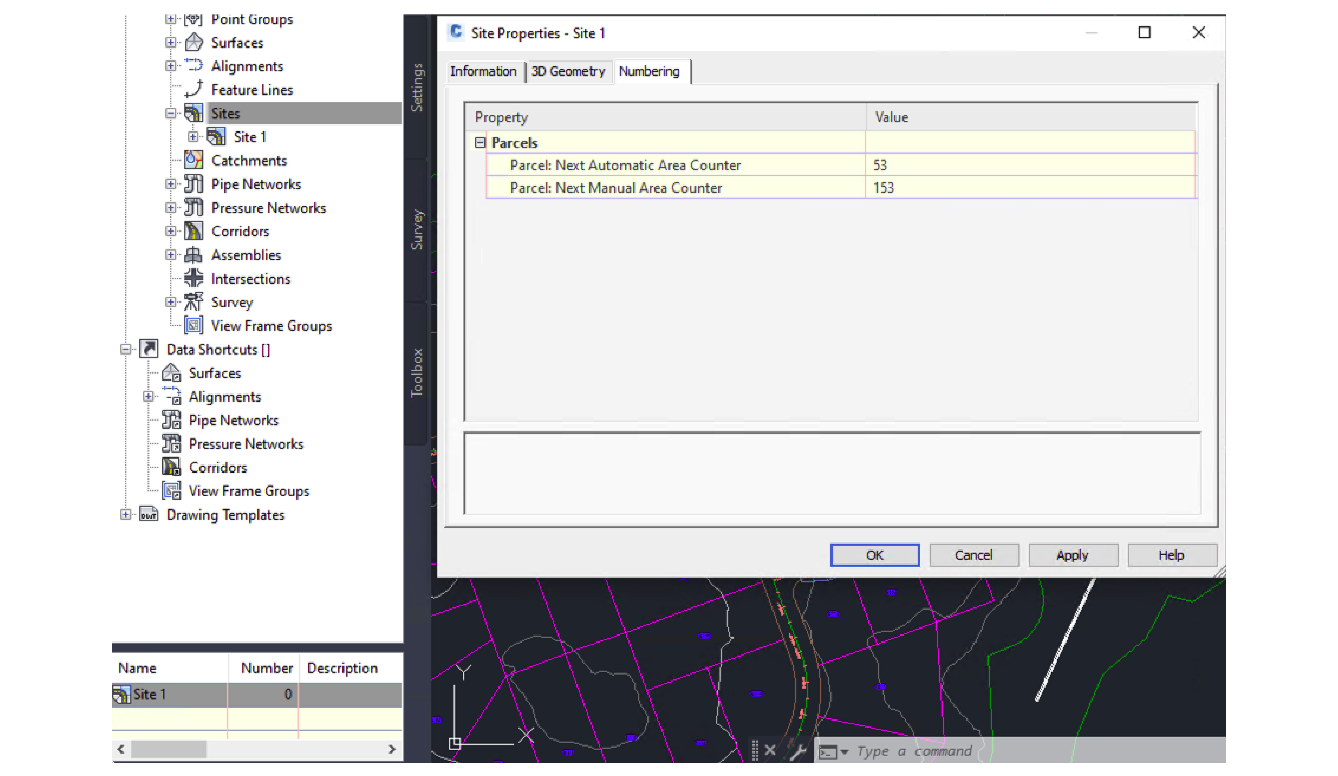This screenshot has height=776, width=1338.
Task: Collapse the Sites tree node
Action: click(170, 113)
